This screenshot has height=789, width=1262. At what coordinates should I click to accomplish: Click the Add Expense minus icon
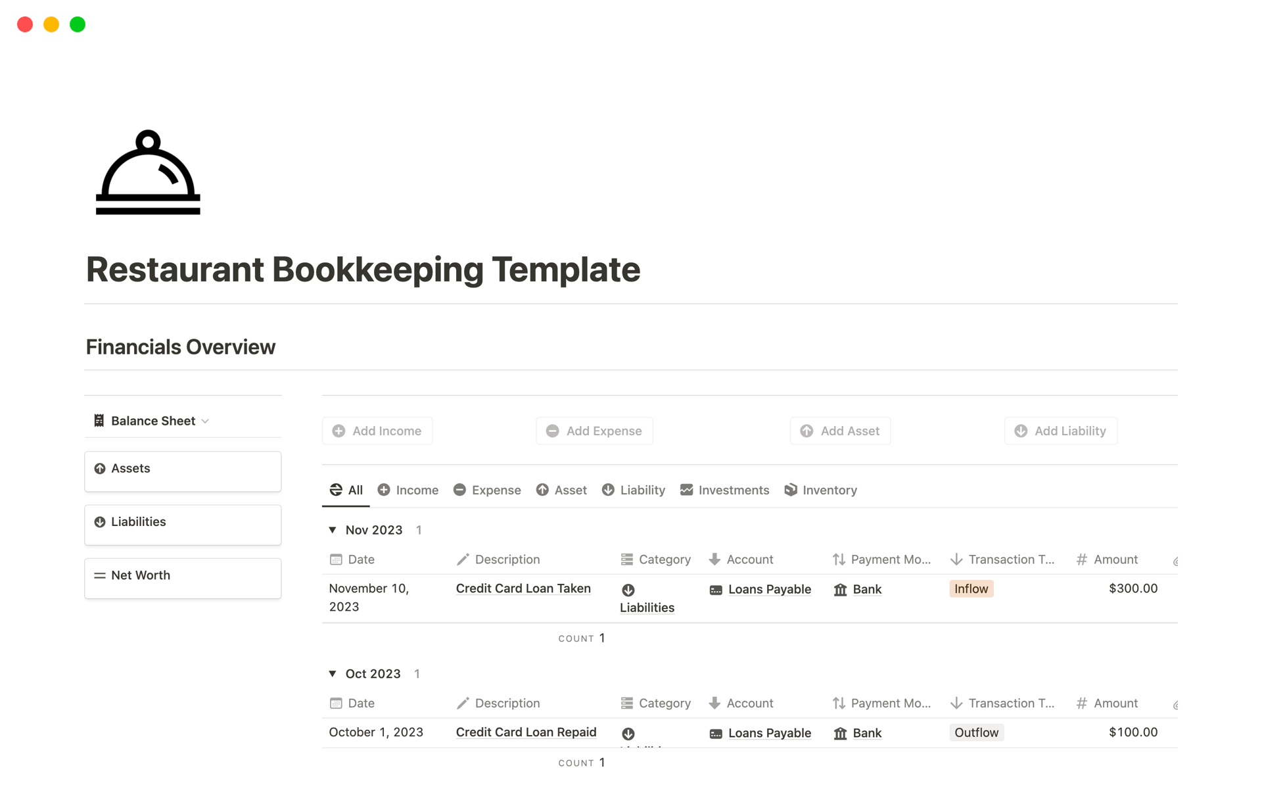(552, 431)
